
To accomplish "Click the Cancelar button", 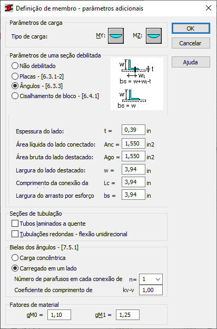I will coord(191,43).
